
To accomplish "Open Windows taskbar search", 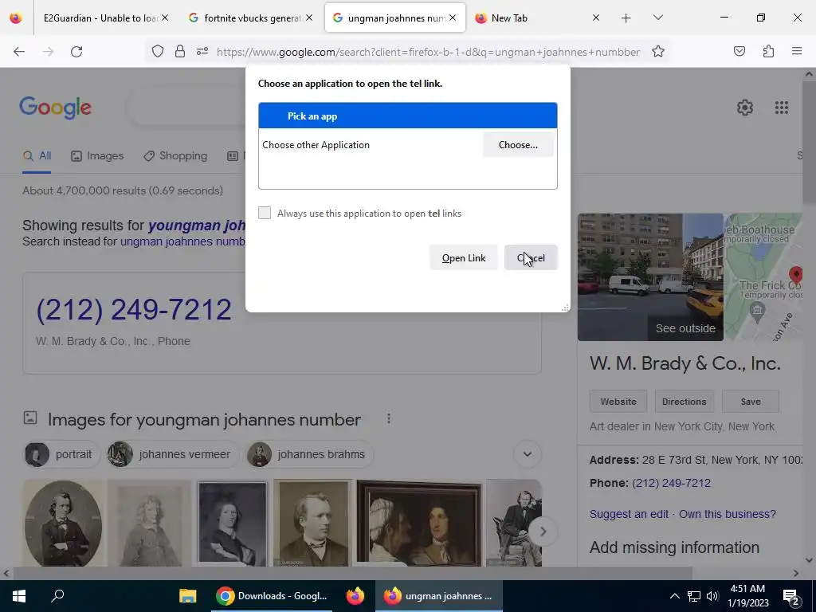I will tap(57, 596).
